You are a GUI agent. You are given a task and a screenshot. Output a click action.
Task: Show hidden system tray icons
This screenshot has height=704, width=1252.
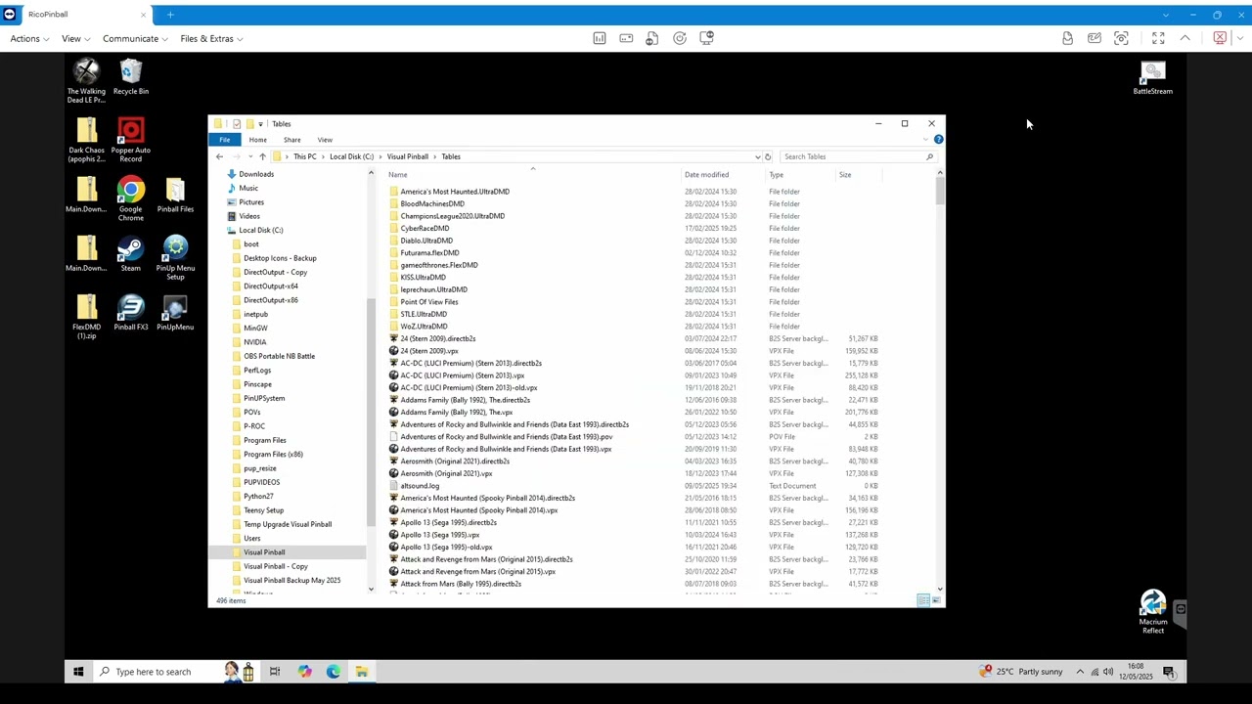pyautogui.click(x=1080, y=672)
